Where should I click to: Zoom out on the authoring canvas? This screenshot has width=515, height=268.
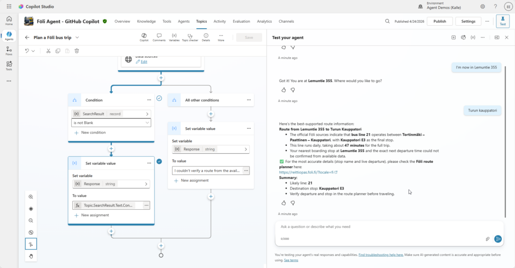[31, 221]
